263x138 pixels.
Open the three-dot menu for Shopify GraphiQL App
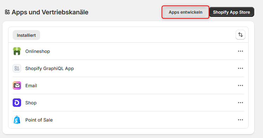point(240,68)
